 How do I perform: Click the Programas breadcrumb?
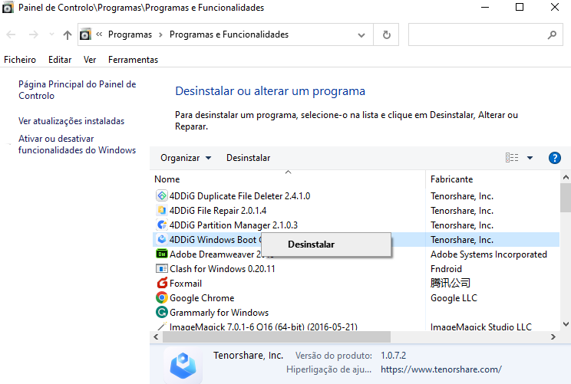(x=130, y=34)
